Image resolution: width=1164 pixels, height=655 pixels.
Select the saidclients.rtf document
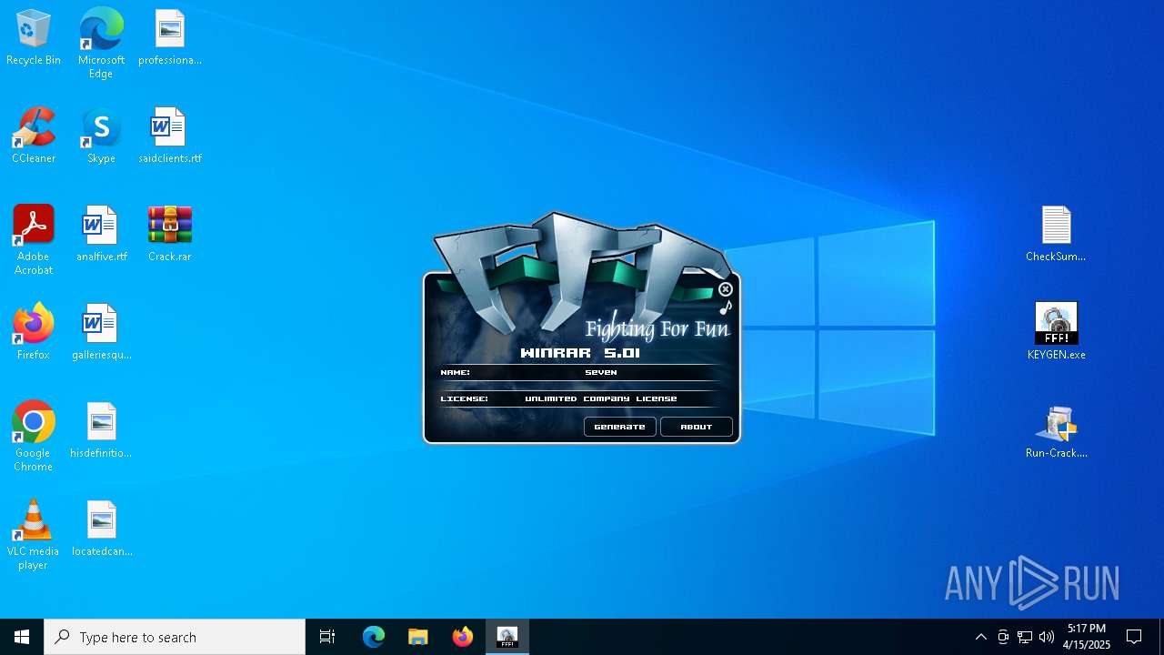pos(170,136)
